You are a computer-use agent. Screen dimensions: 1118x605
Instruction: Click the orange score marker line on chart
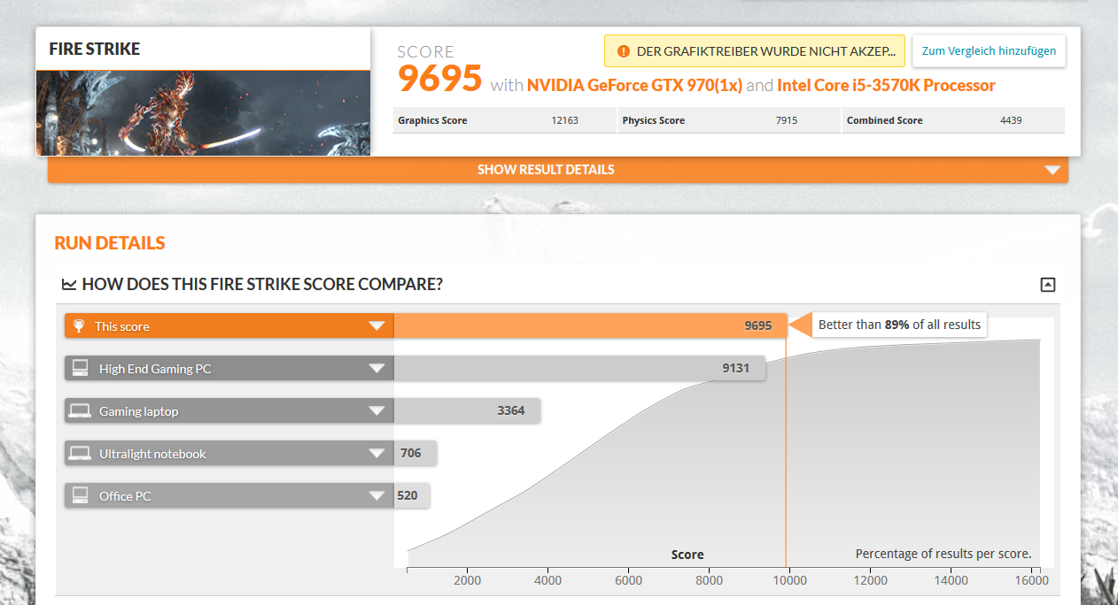click(786, 451)
